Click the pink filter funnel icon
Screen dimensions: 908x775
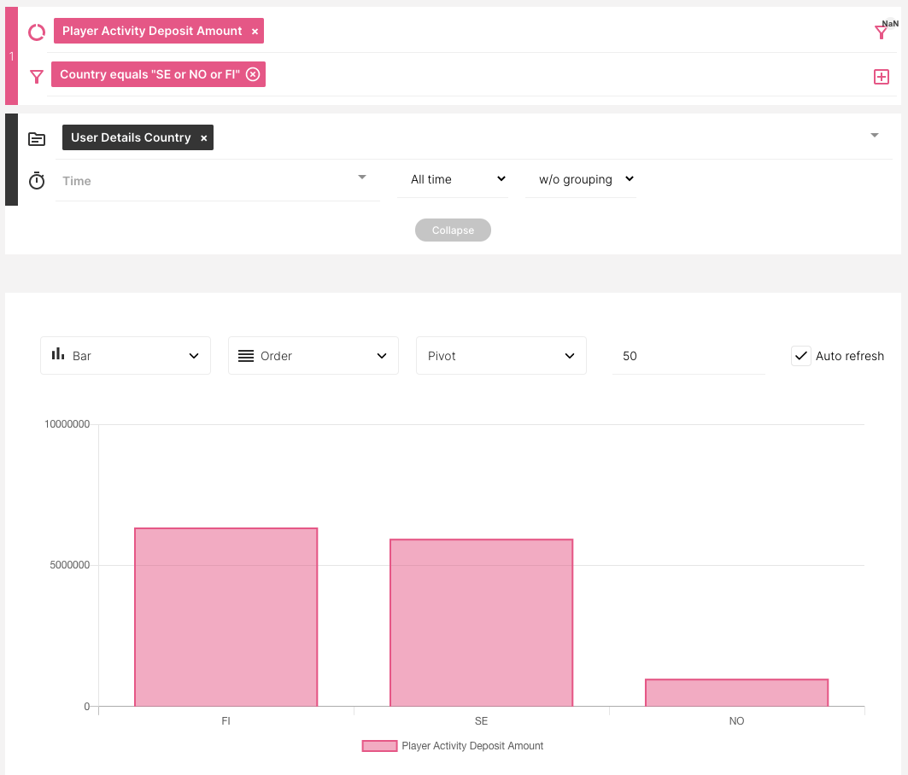37,77
